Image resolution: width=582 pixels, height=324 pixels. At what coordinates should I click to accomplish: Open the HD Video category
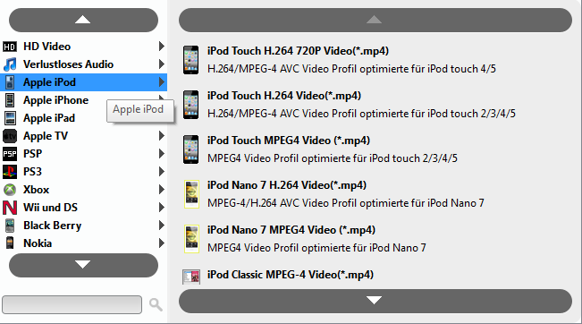pos(83,47)
